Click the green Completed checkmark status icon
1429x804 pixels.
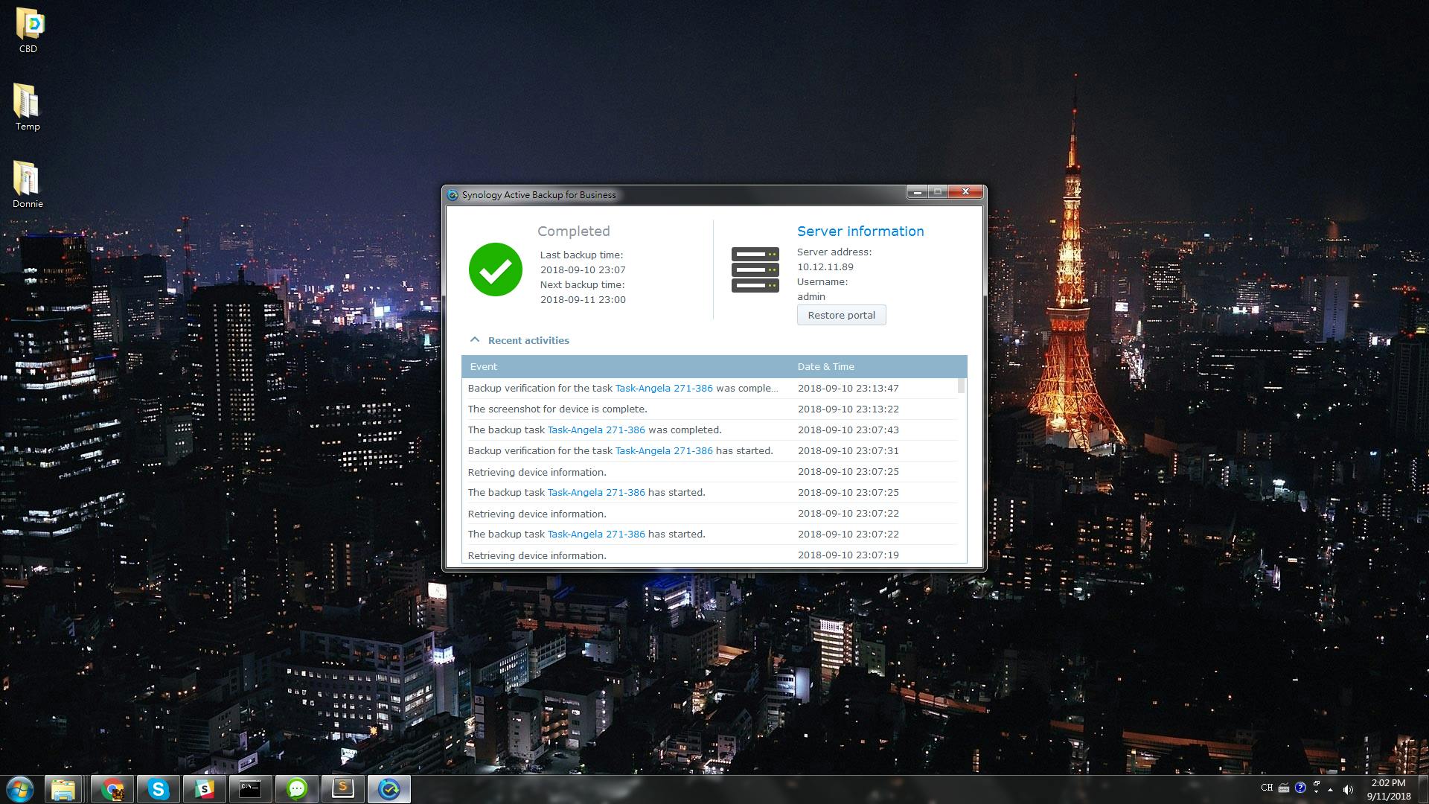(x=496, y=269)
